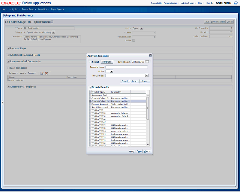The height and width of the screenshot is (192, 240).
Task: Click the Advanced button
Action: coord(107,62)
